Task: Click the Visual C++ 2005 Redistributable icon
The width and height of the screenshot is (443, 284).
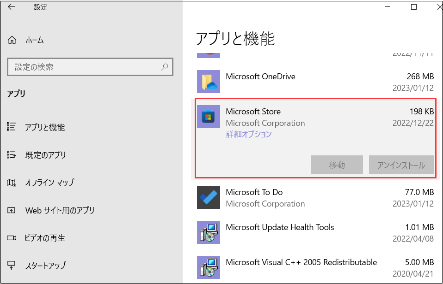Action: [208, 267]
